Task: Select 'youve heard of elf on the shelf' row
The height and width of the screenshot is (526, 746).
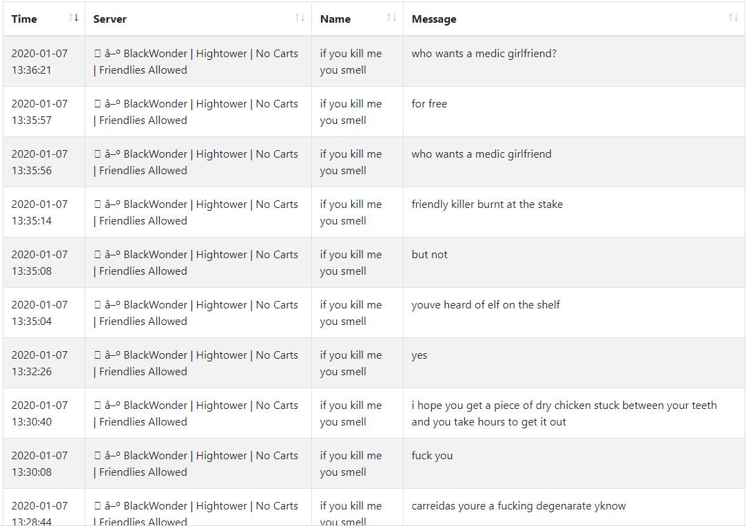Action: pyautogui.click(x=374, y=313)
